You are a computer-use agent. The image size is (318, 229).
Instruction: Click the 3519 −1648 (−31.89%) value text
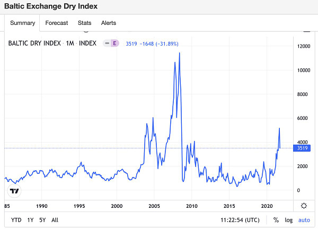point(152,44)
